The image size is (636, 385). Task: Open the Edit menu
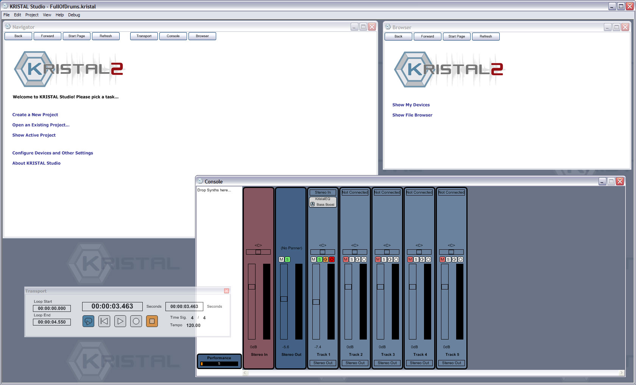(x=17, y=15)
